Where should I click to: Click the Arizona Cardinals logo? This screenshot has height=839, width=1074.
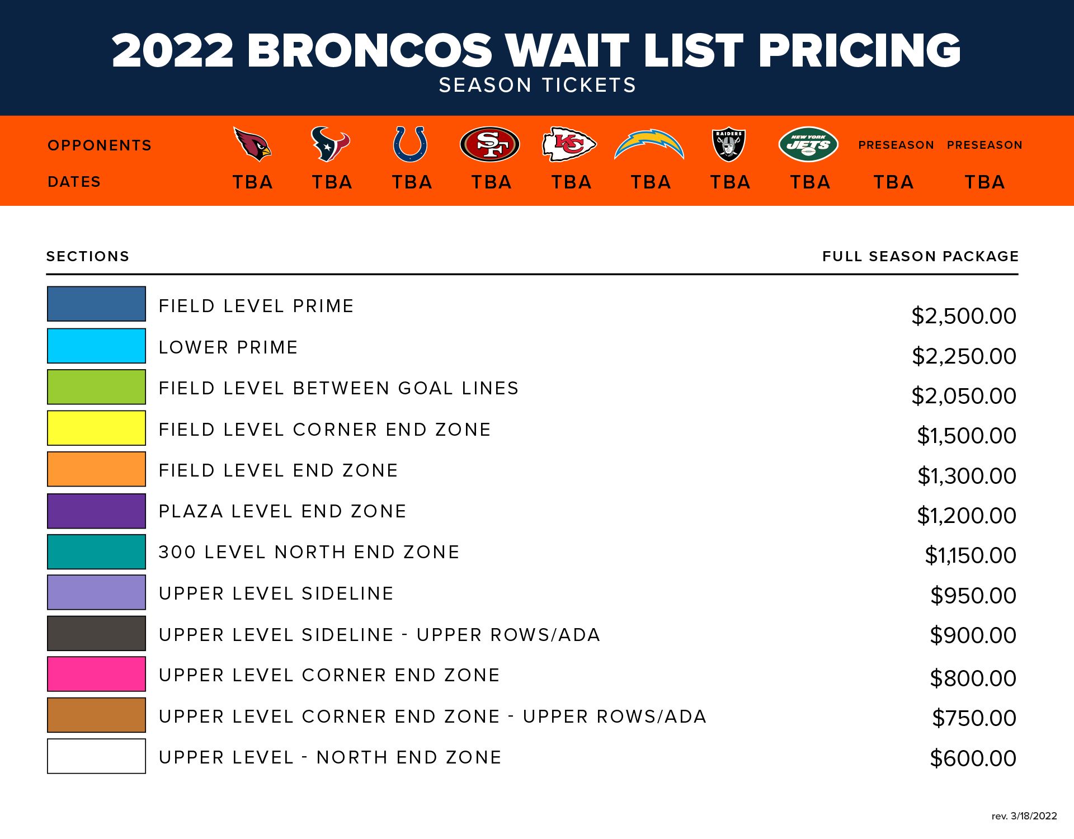252,144
